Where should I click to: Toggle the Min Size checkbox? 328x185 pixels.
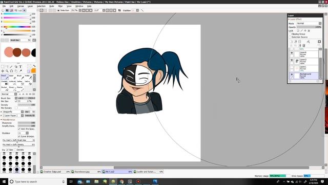coord(16,101)
